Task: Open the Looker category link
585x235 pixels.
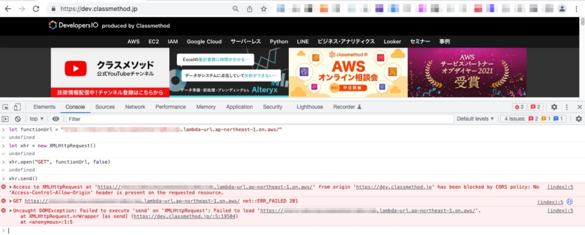Action: point(392,42)
